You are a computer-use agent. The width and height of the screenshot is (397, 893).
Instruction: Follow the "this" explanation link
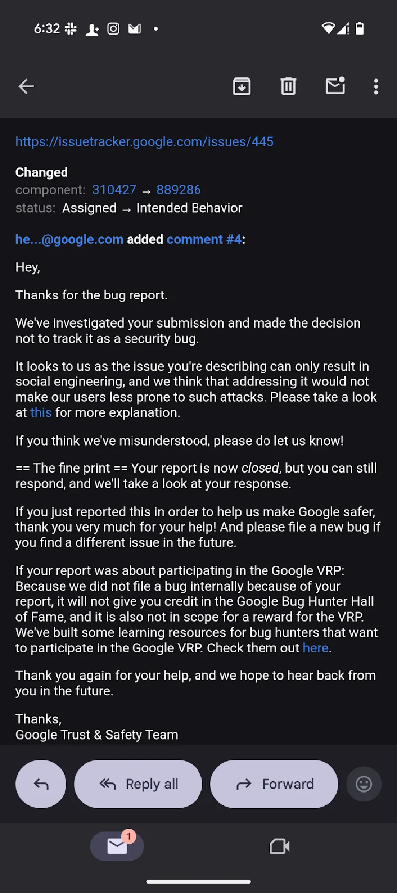click(41, 413)
